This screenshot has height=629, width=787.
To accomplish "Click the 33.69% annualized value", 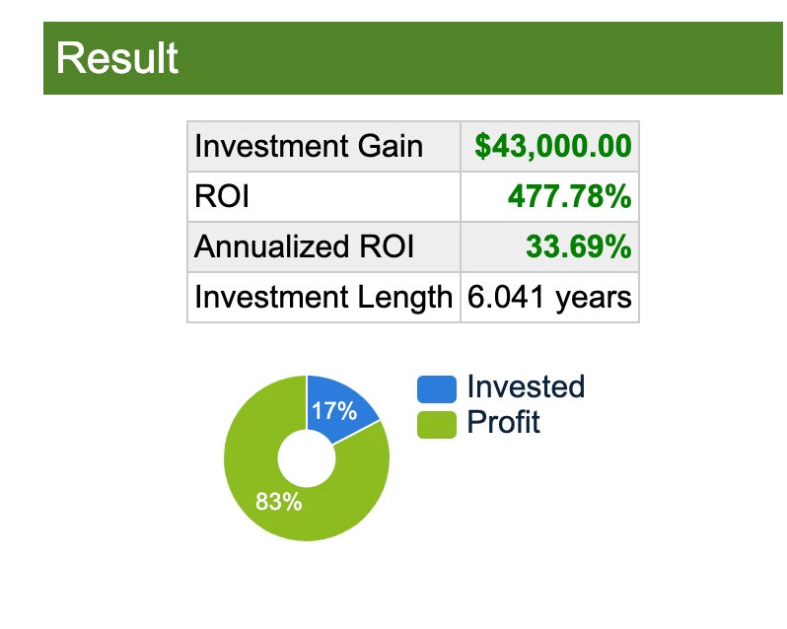I will click(578, 247).
